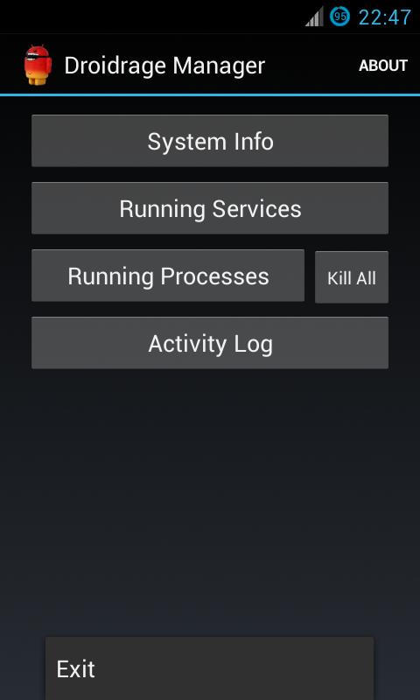Tap the sunglasses-wearing robot logo
420x700 pixels.
(x=38, y=65)
